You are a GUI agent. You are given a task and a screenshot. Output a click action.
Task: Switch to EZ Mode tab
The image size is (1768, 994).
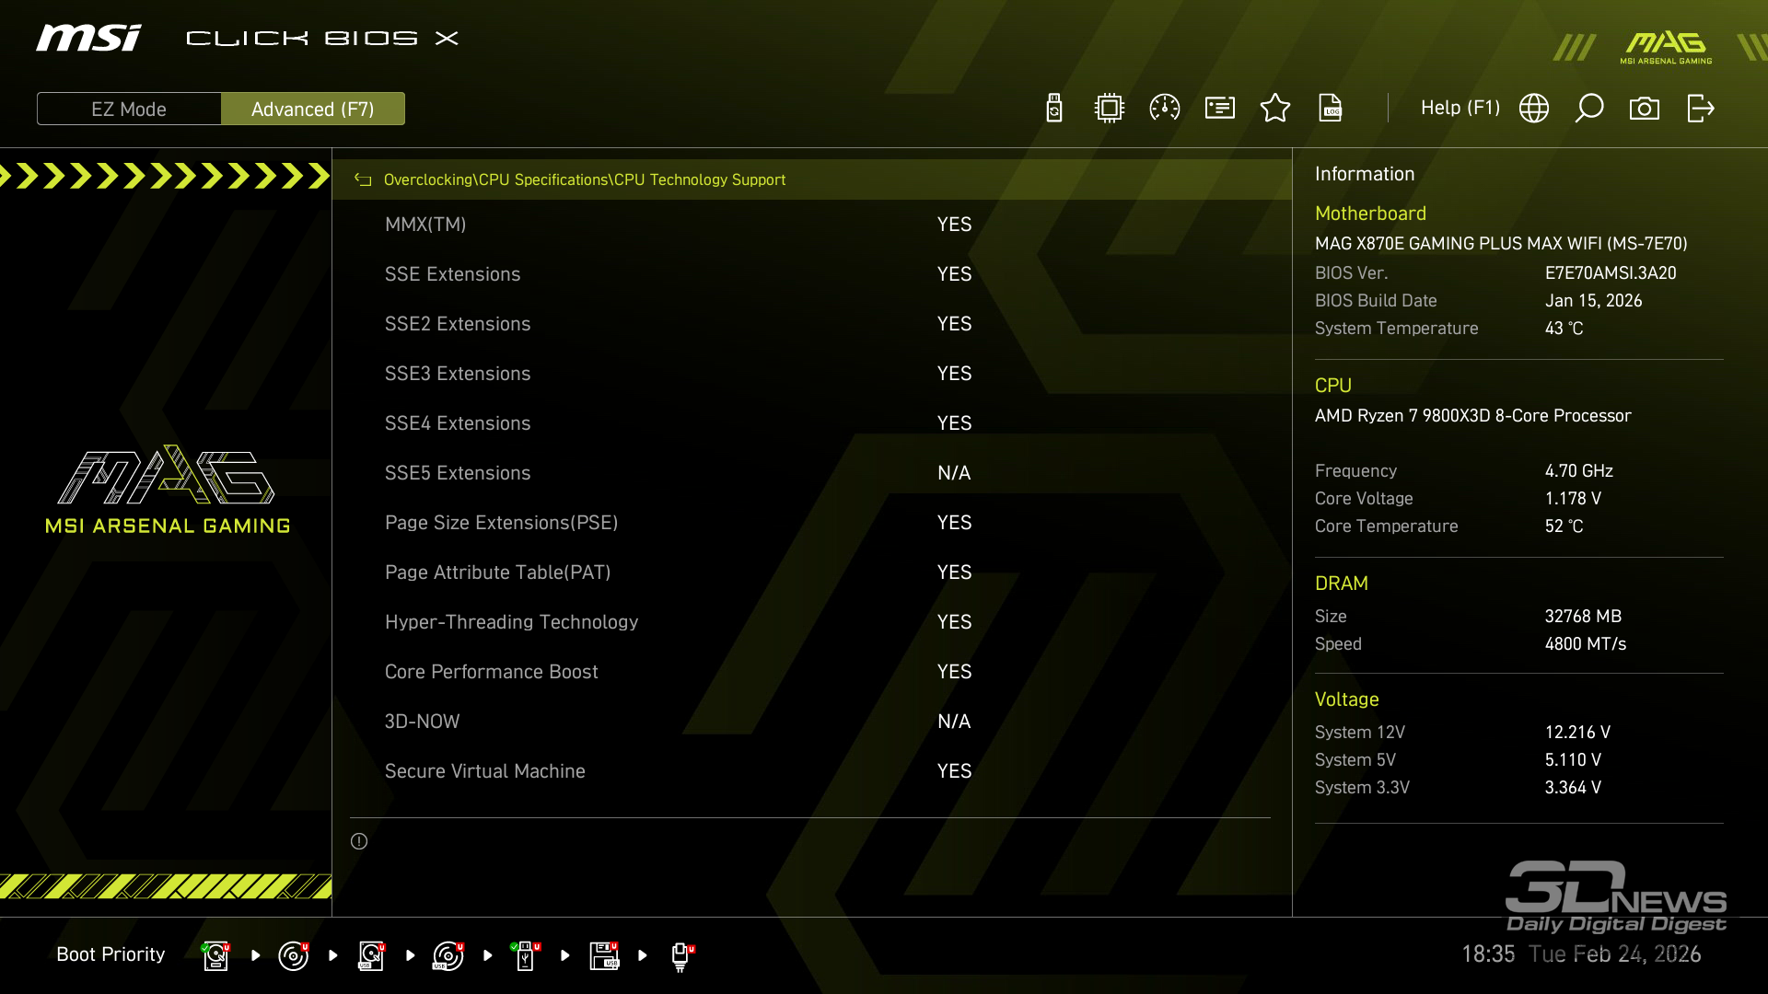(x=129, y=109)
